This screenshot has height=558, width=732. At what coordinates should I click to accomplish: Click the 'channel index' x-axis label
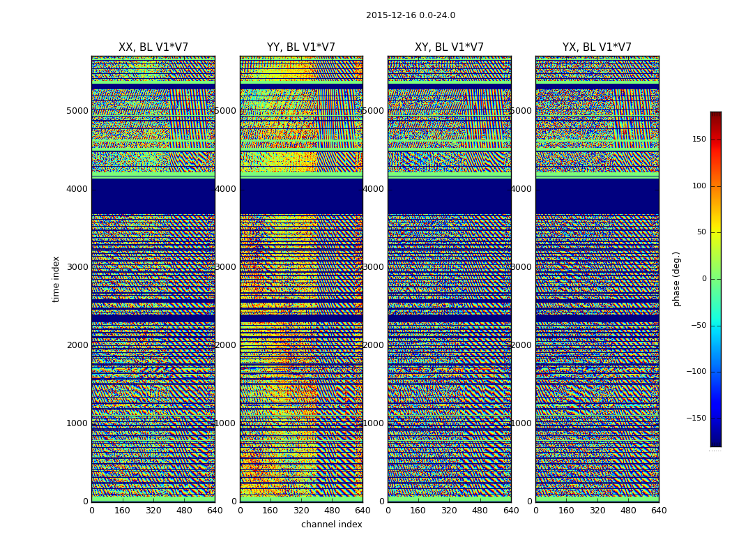(331, 525)
